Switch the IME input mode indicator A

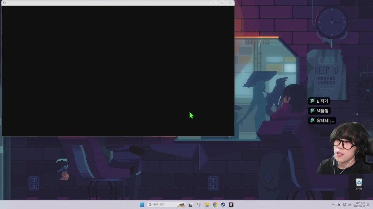339,205
